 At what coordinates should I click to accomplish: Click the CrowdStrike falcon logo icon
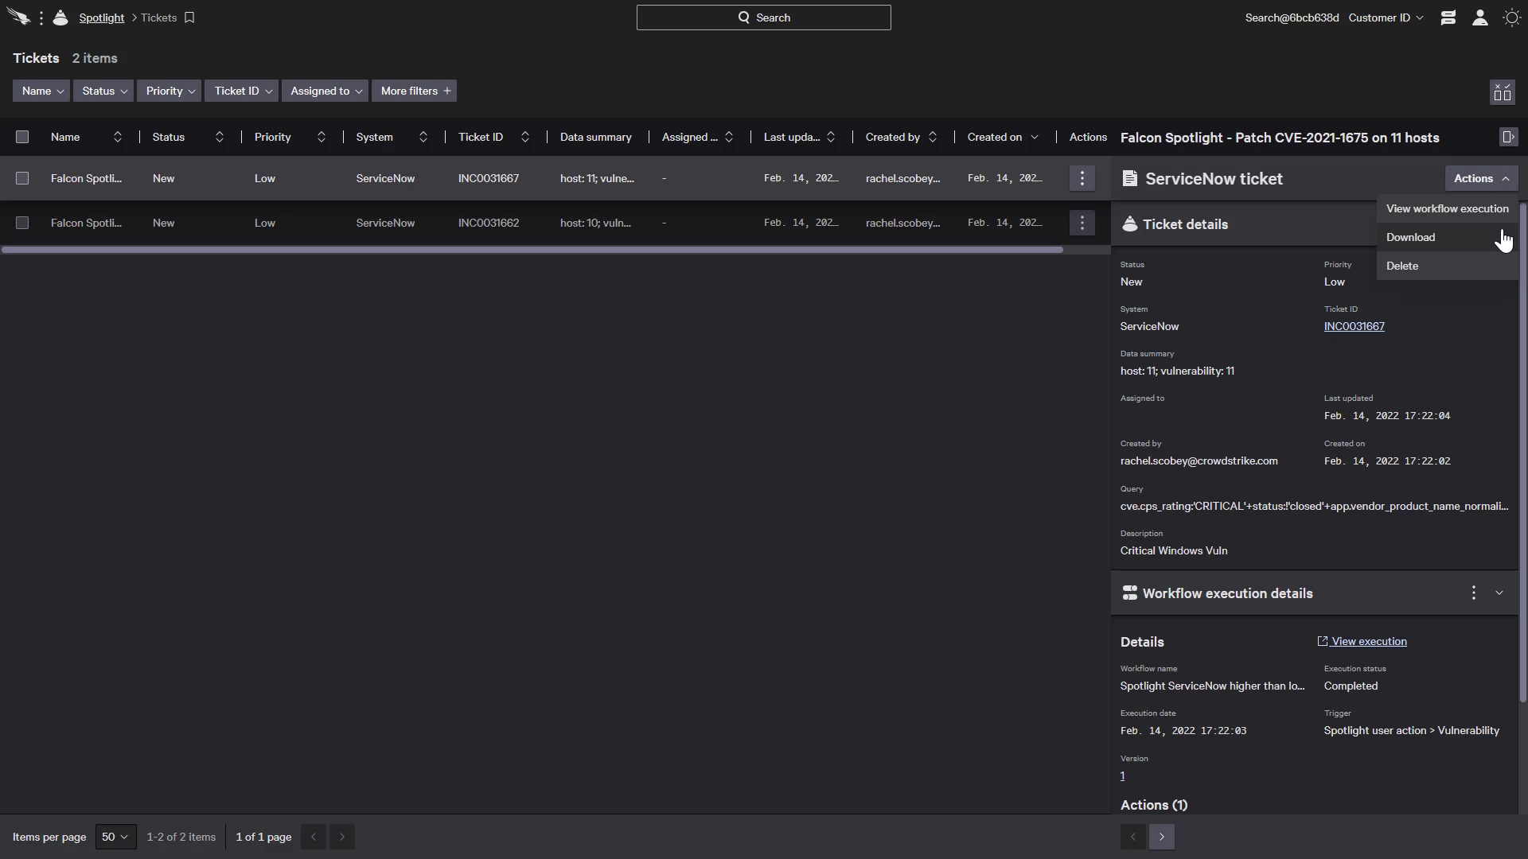point(19,17)
